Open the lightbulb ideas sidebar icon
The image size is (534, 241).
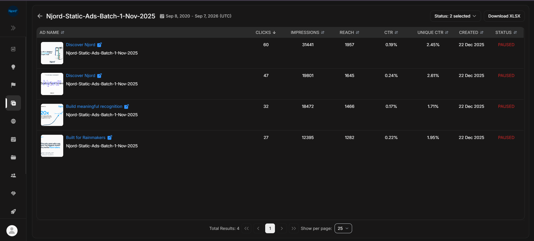13,67
